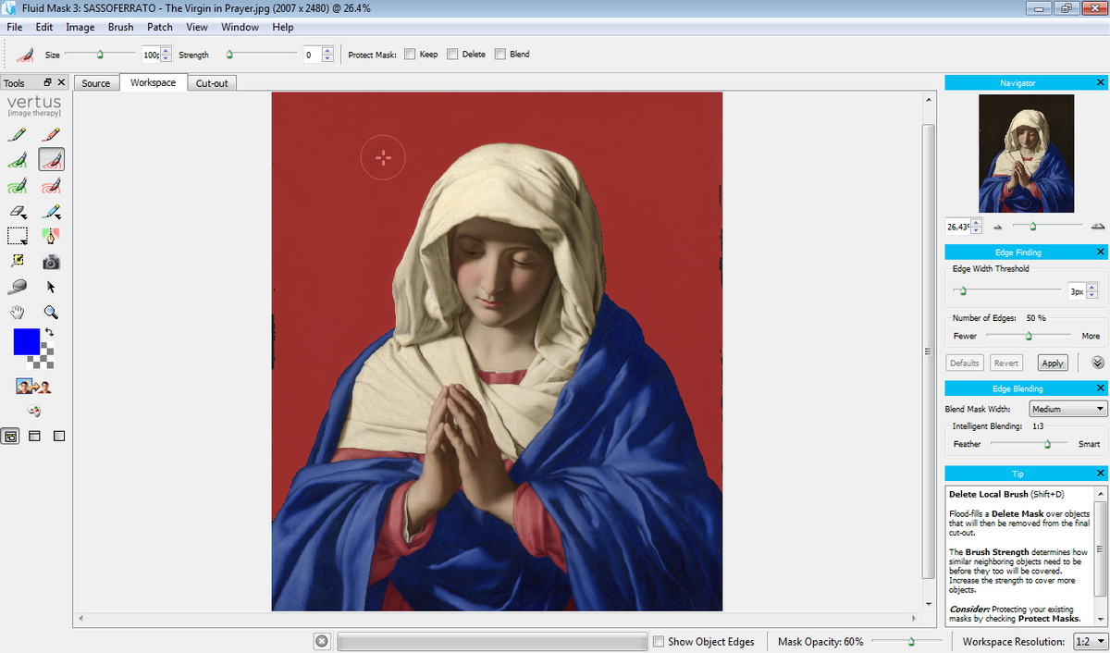Click the brush Strength stepper arrows
1110x653 pixels.
(x=327, y=55)
